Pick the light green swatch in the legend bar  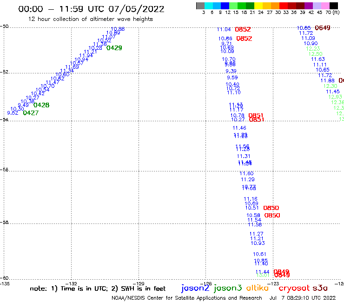tap(233, 6)
